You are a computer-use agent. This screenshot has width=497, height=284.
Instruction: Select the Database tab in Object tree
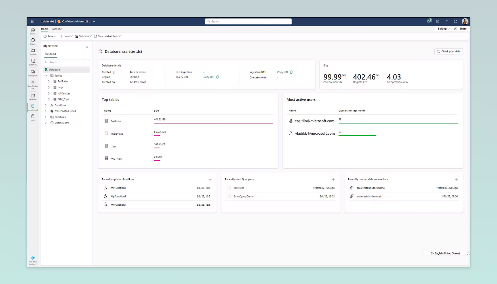click(51, 54)
